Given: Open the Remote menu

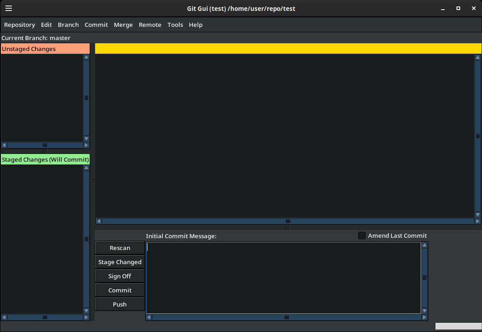Looking at the screenshot, I should tap(150, 25).
